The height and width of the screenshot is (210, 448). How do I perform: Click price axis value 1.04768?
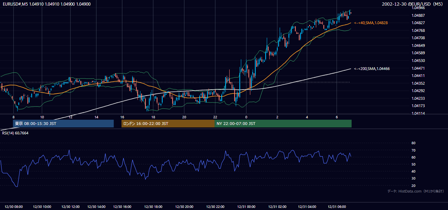418,30
